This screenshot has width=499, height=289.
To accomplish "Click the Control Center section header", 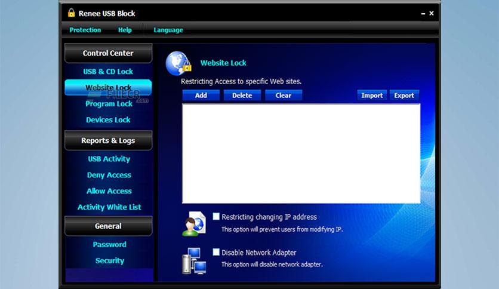I will pos(108,53).
